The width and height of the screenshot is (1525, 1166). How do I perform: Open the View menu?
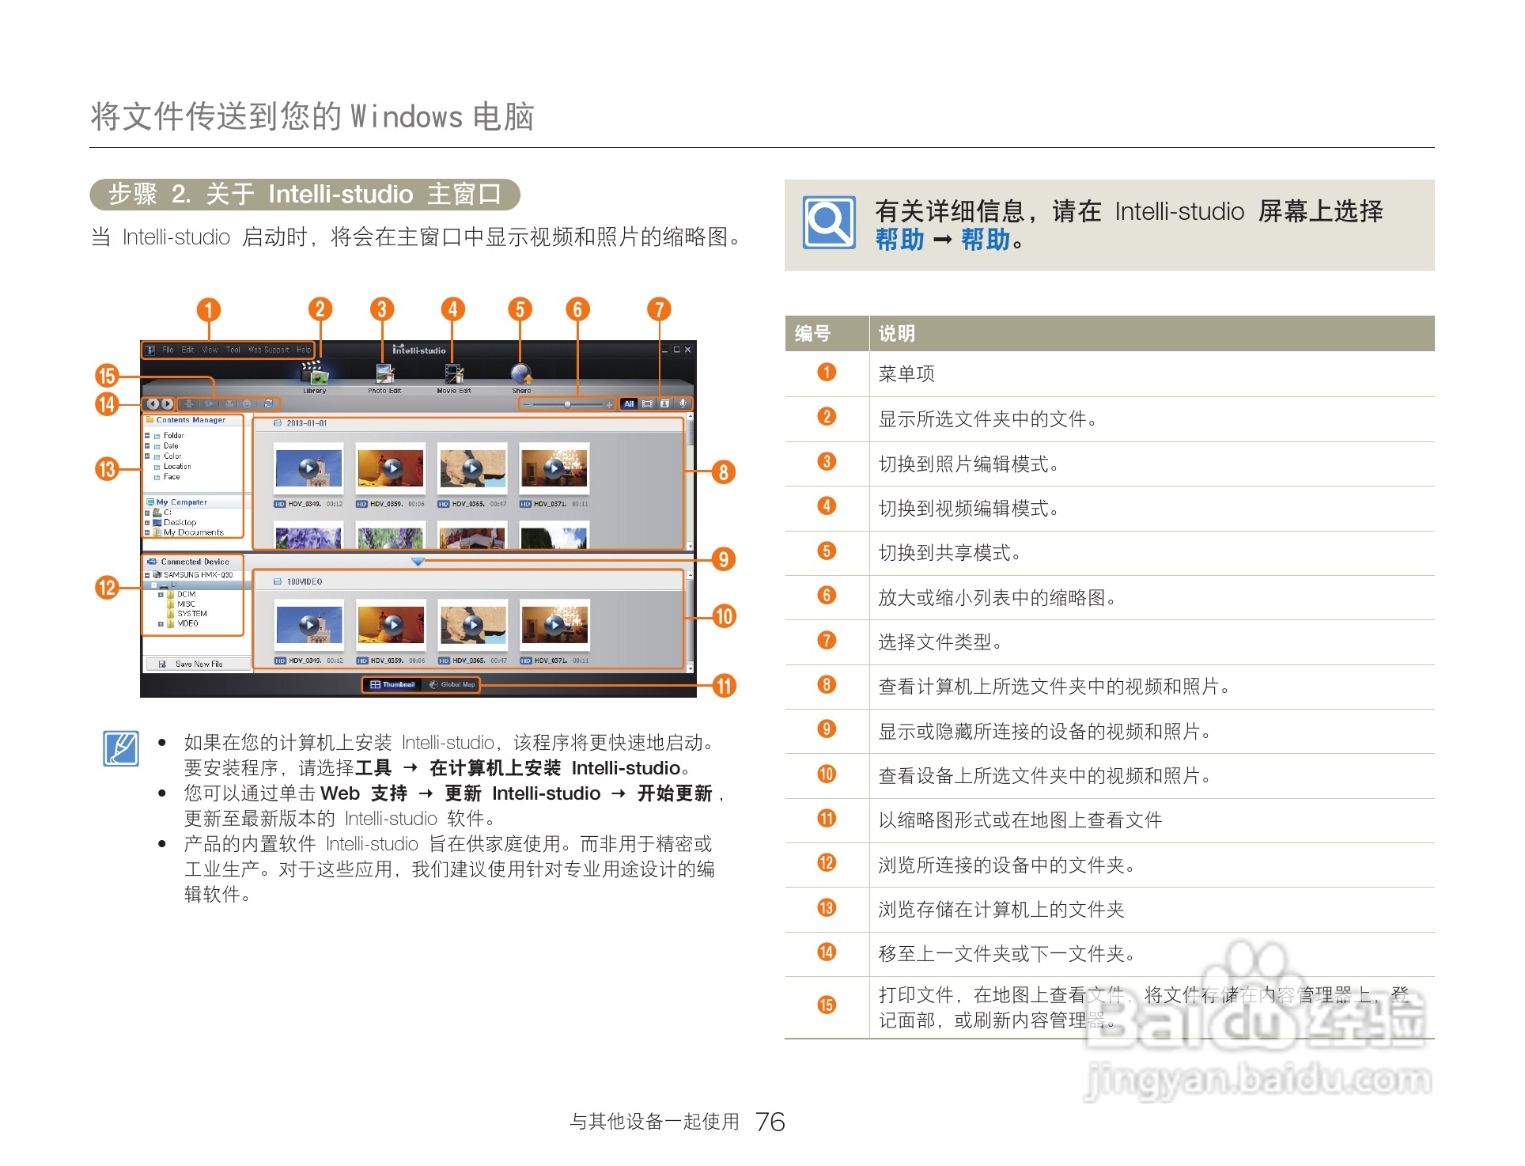coord(210,350)
